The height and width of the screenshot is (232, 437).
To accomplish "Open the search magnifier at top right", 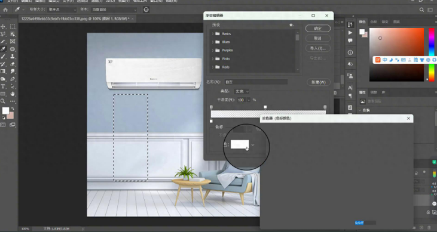I will point(421,10).
